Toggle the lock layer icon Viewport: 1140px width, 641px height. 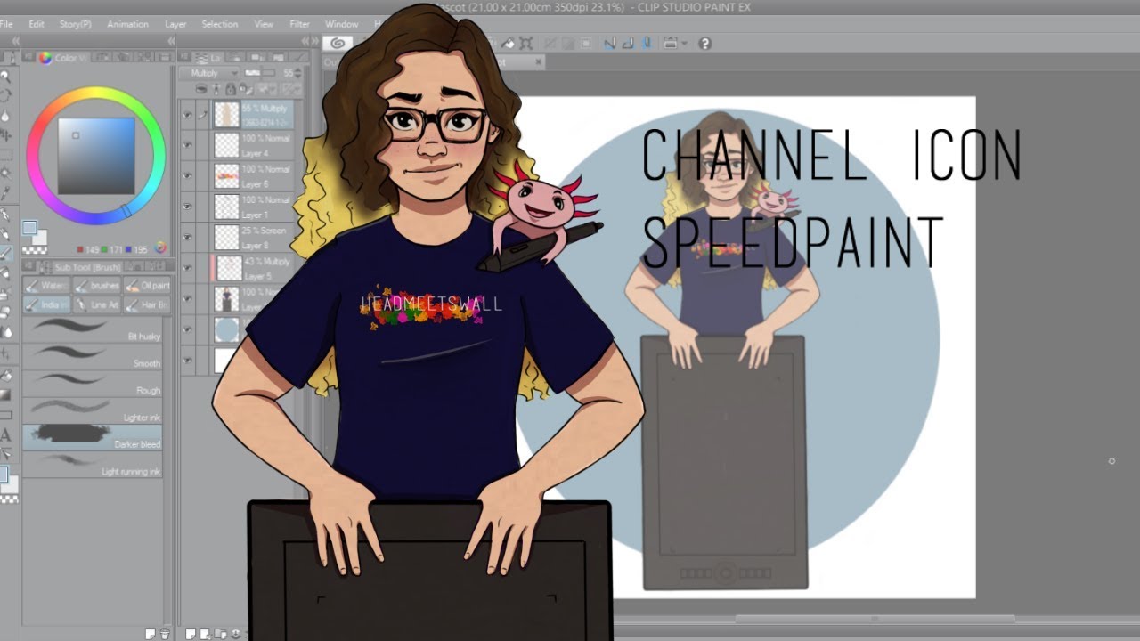(x=231, y=88)
